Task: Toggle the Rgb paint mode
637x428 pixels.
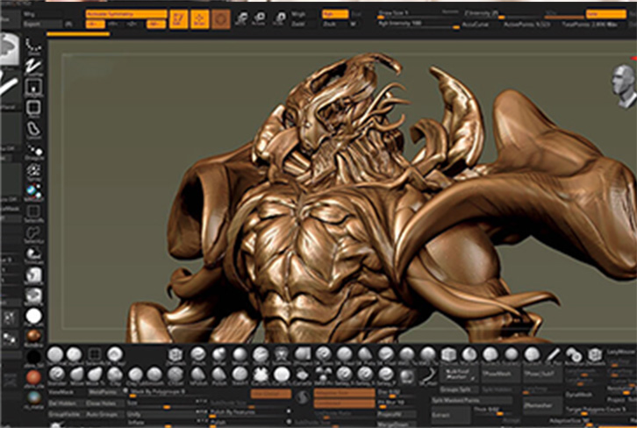Action: (x=334, y=14)
